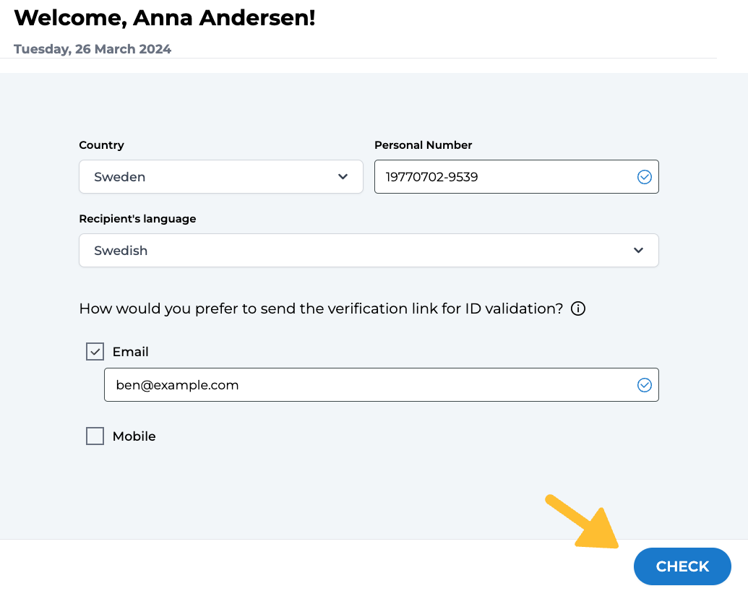748x591 pixels.
Task: Click the checkmark icon in Personal Number field
Action: click(x=645, y=177)
